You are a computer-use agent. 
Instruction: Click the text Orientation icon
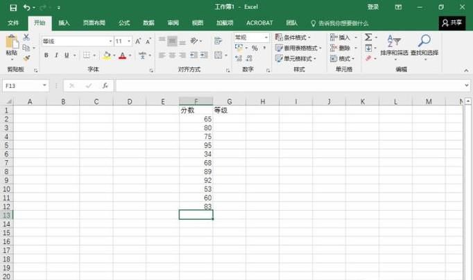click(x=194, y=41)
